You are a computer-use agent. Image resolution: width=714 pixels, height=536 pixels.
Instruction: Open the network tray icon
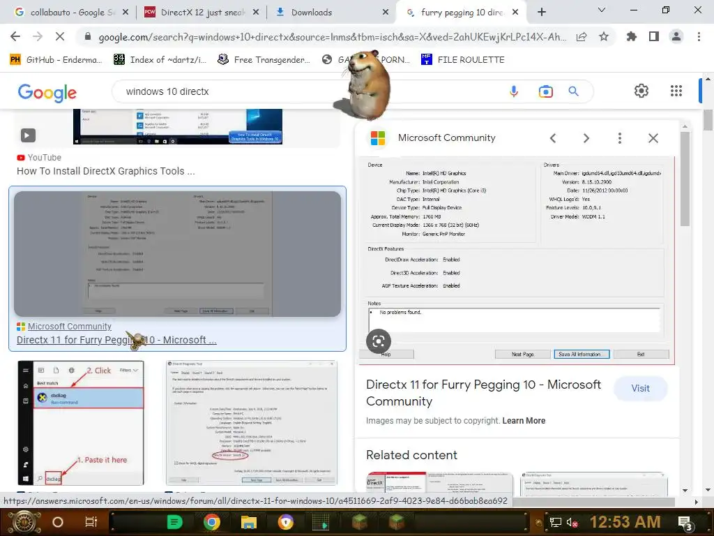pos(555,522)
